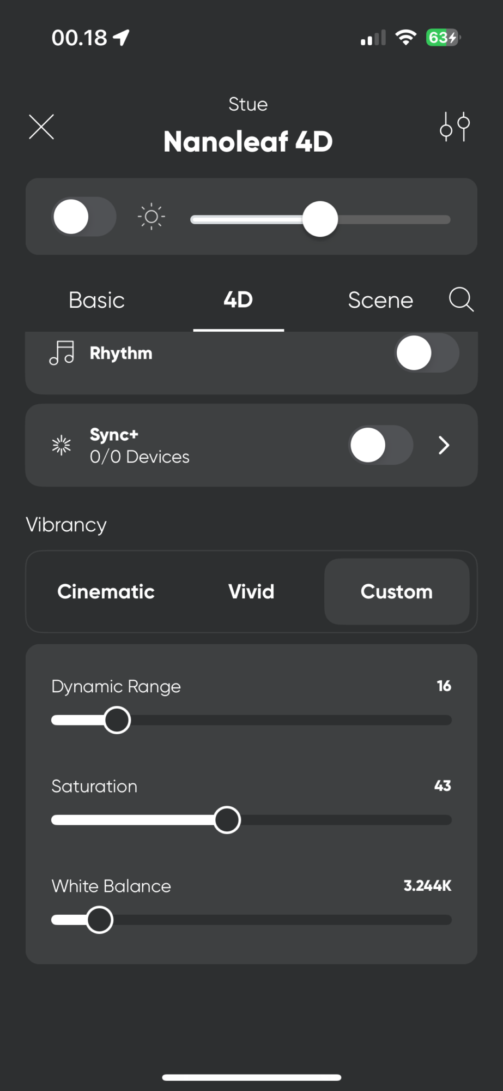Screen dimensions: 503x1091
Task: Select the Vivid vibrancy mode
Action: pyautogui.click(x=251, y=592)
